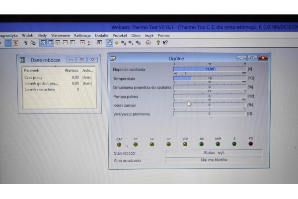Minimize the Dane robocze window
Viewport: 298px width, 199px height.
(71, 60)
